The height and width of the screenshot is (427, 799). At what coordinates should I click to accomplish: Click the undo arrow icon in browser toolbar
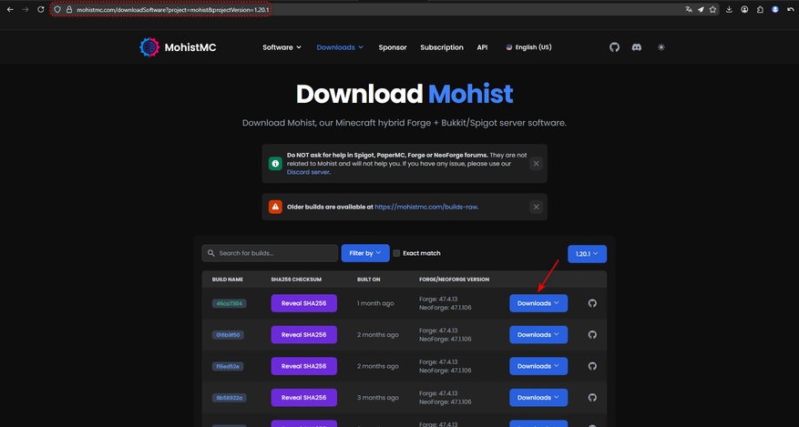pyautogui.click(x=790, y=10)
